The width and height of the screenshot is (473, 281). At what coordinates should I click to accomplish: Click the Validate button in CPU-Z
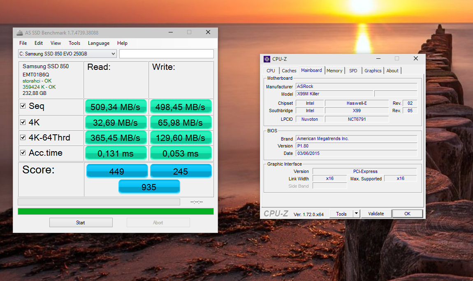376,214
